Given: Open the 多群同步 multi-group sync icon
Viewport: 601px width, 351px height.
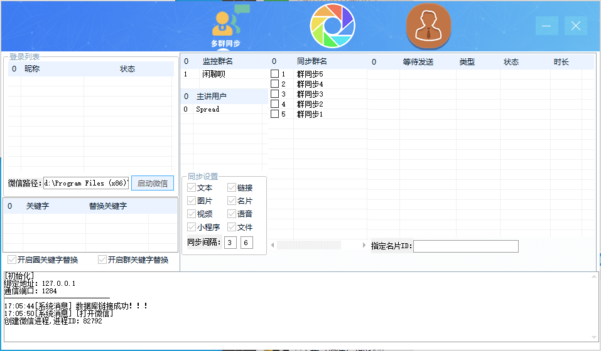Looking at the screenshot, I should (x=226, y=26).
